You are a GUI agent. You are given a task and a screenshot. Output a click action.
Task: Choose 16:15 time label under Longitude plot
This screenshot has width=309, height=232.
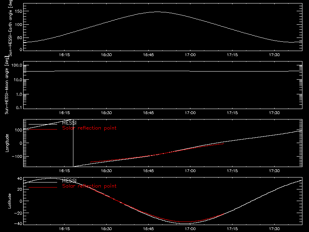pos(64,171)
